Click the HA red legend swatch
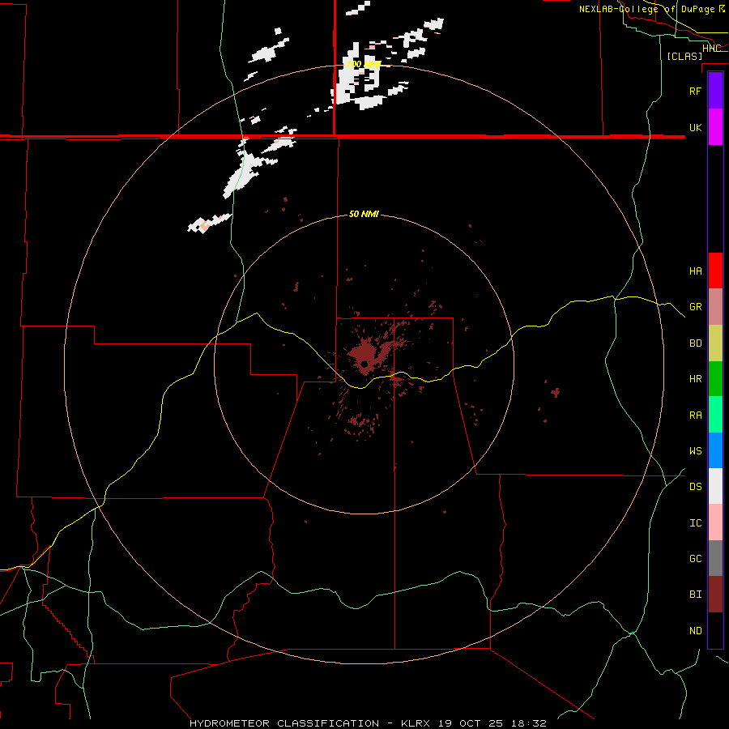729x729 pixels. [x=715, y=271]
